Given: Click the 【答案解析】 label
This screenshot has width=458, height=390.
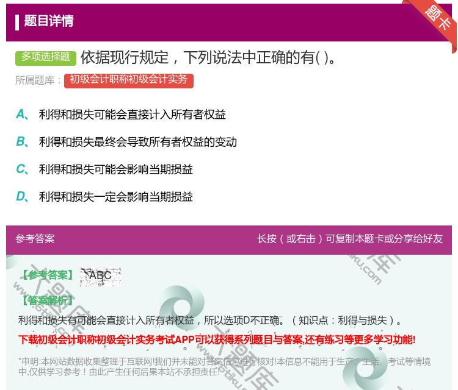Looking at the screenshot, I should (48, 300).
